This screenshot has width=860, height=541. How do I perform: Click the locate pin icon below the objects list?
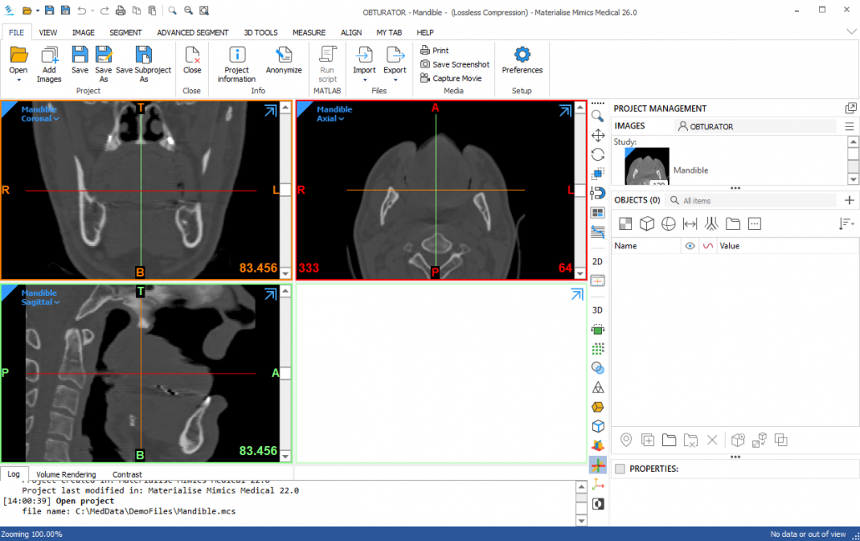click(x=626, y=439)
